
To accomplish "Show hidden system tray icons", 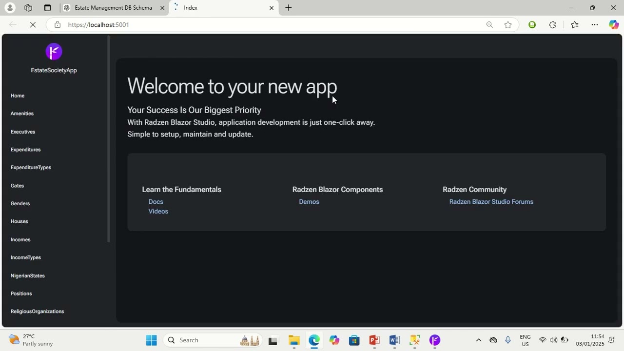I will (478, 340).
